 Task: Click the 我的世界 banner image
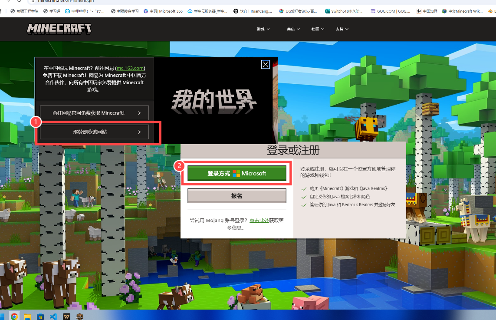[214, 101]
